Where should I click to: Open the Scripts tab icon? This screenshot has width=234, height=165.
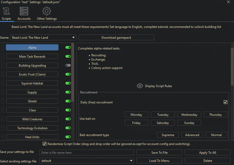click(6, 11)
